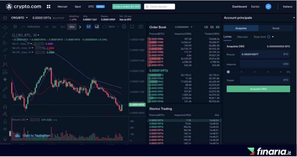Screen dimensions: 297x157
Task: Select the Mercato order type
Action: [242, 37]
